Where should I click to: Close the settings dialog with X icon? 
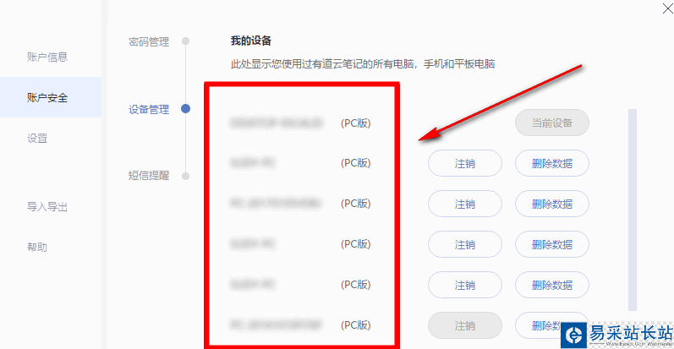tap(667, 8)
